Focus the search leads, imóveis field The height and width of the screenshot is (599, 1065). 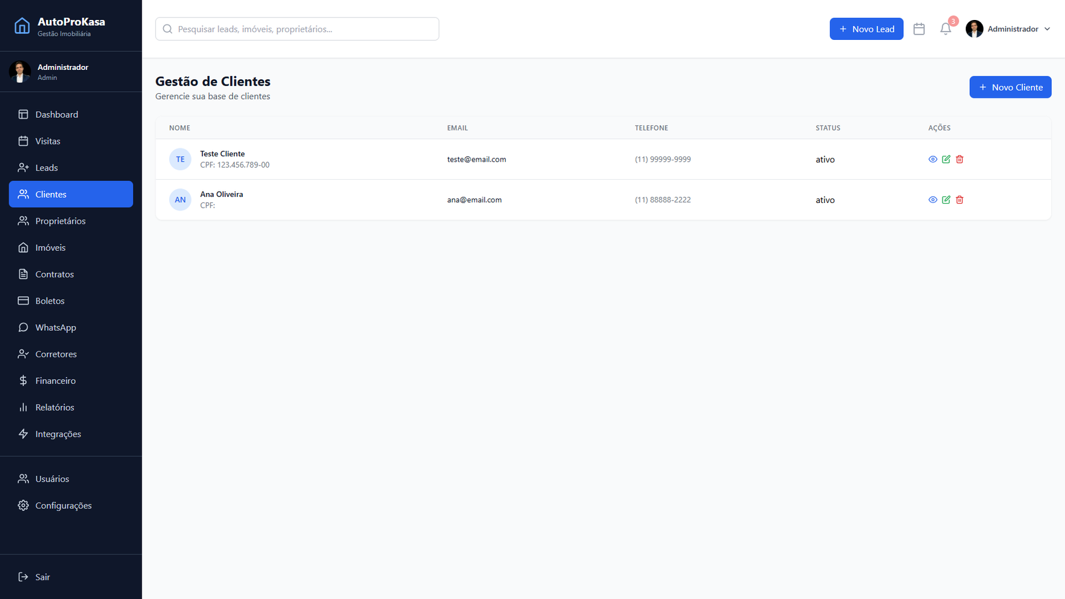coord(297,29)
